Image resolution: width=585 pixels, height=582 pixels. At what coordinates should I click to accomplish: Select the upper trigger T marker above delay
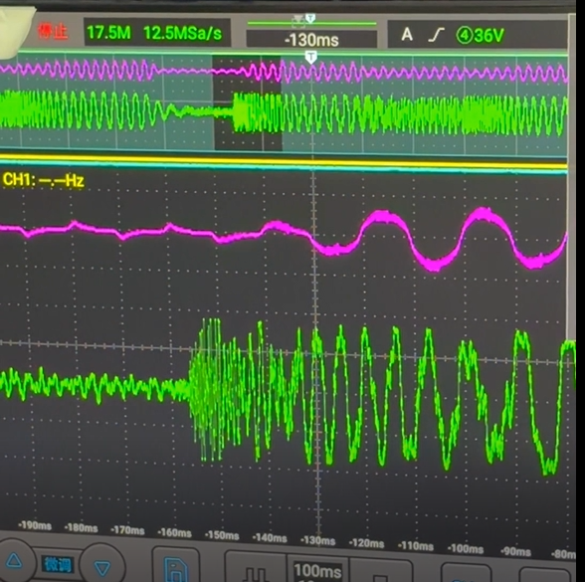[310, 18]
